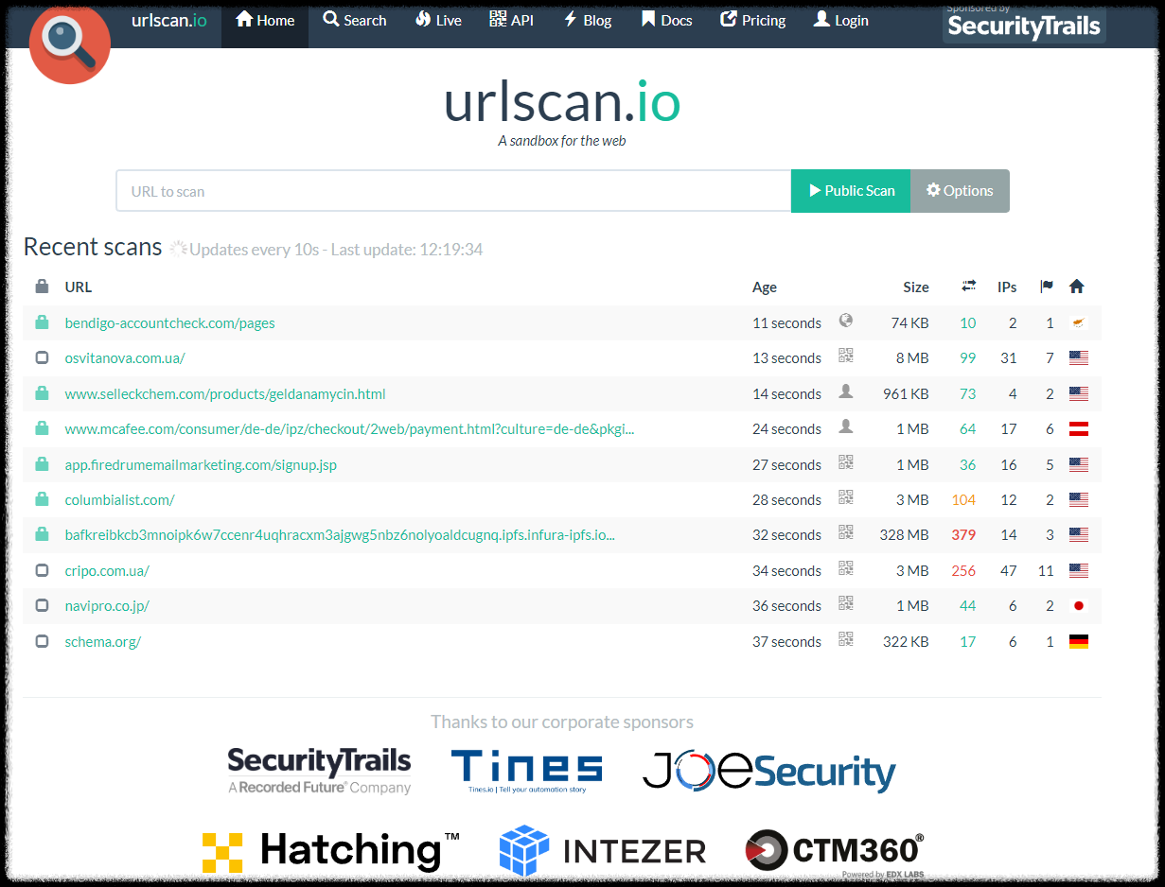Click the unlocked icon for cripo.com.ua
This screenshot has height=887, width=1165.
point(42,571)
